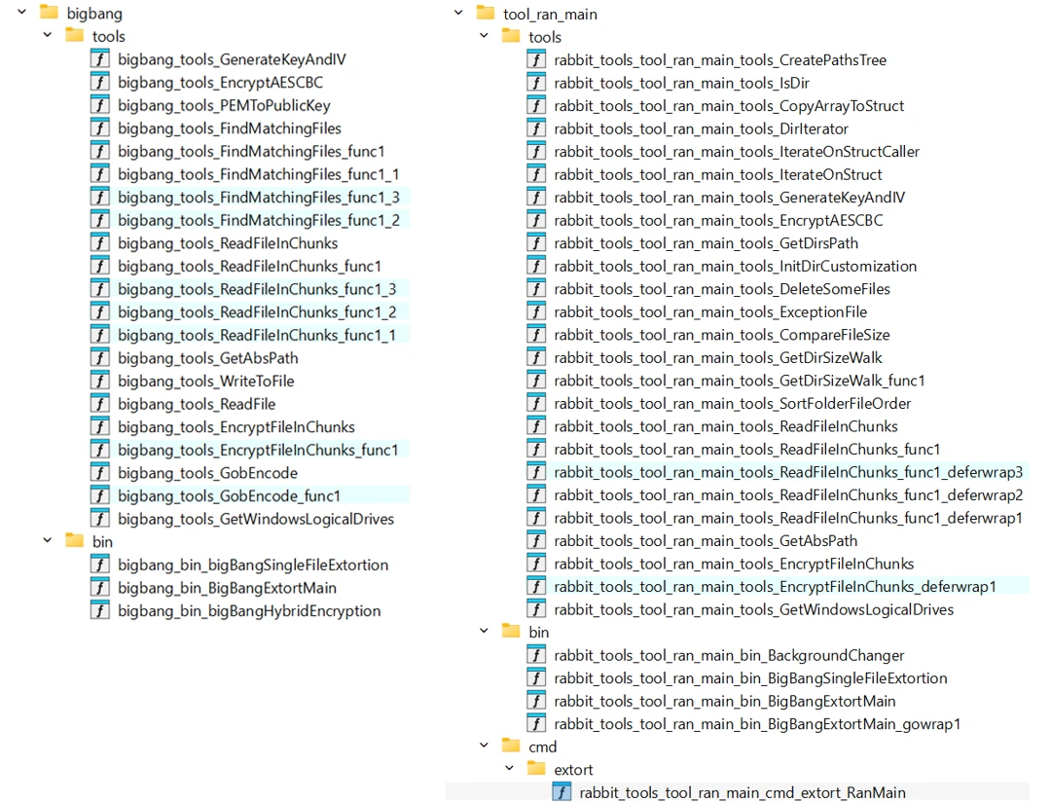Image resolution: width=1051 pixels, height=803 pixels.
Task: Collapse the bigbang root folder
Action: click(x=22, y=12)
